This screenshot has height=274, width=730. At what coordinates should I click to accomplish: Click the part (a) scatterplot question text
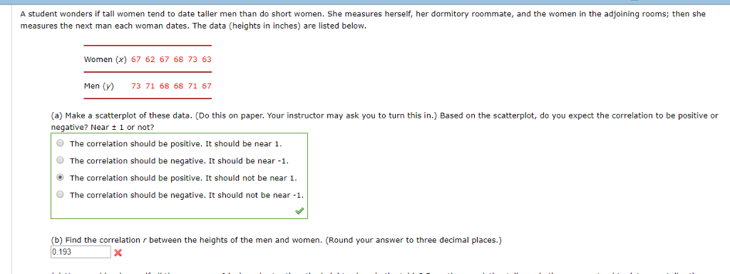(384, 121)
